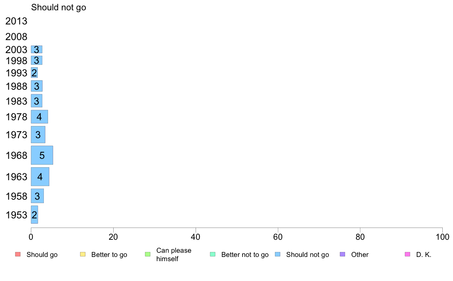This screenshot has height=281, width=453.
Task: Click the 100 tick label on axis
Action: 442,237
